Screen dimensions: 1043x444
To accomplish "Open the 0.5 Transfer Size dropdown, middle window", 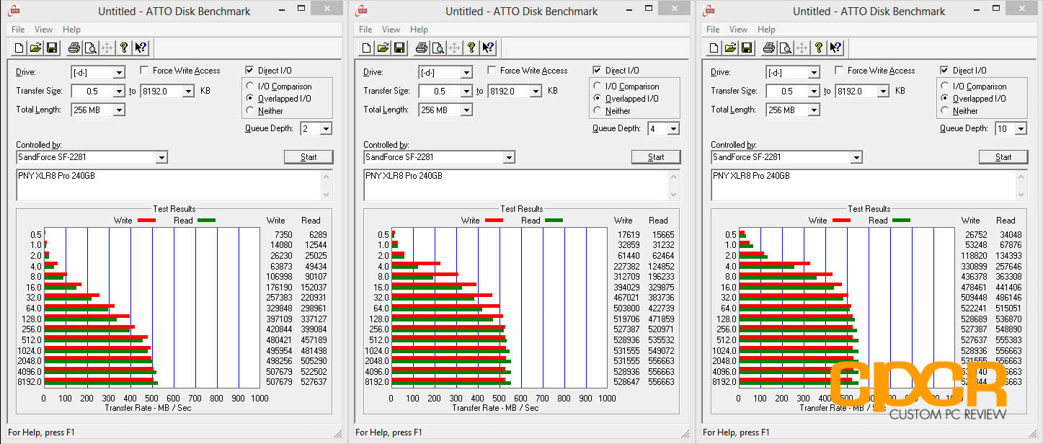I will pyautogui.click(x=466, y=91).
